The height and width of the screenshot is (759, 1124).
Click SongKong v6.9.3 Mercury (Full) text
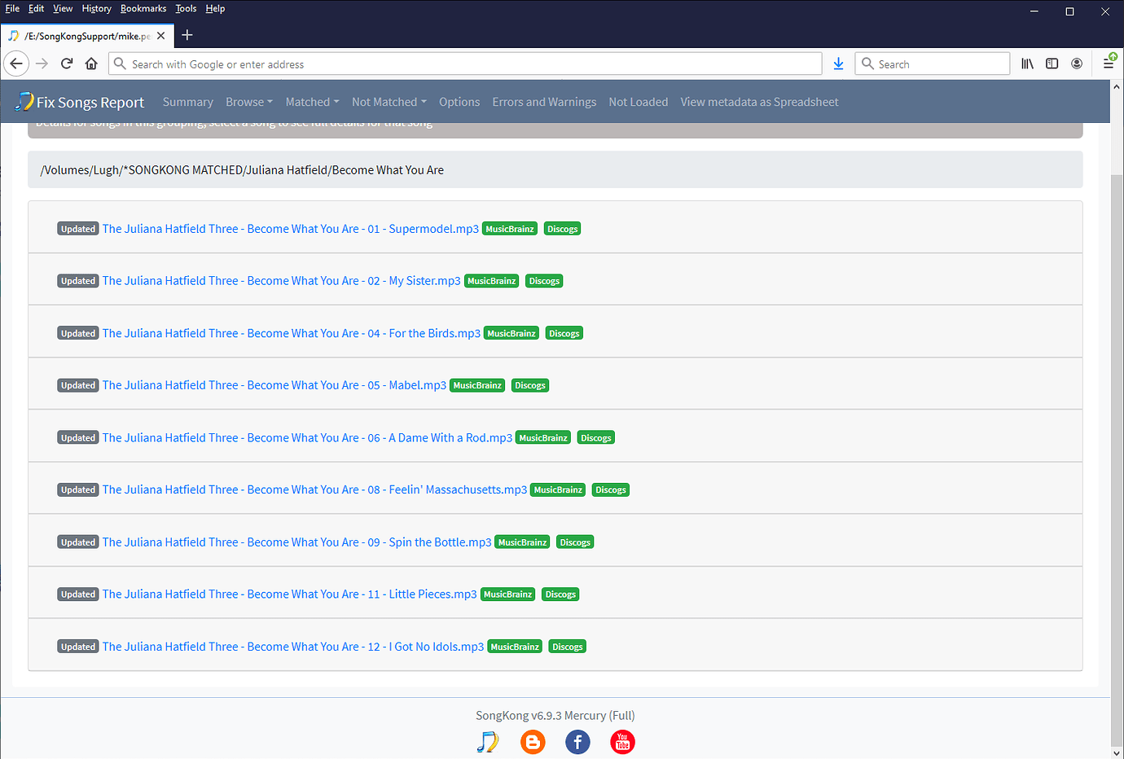pos(555,716)
